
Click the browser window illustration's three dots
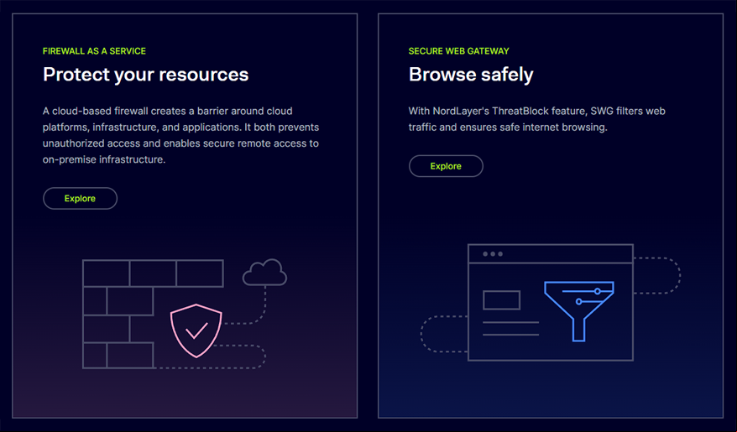(x=493, y=254)
